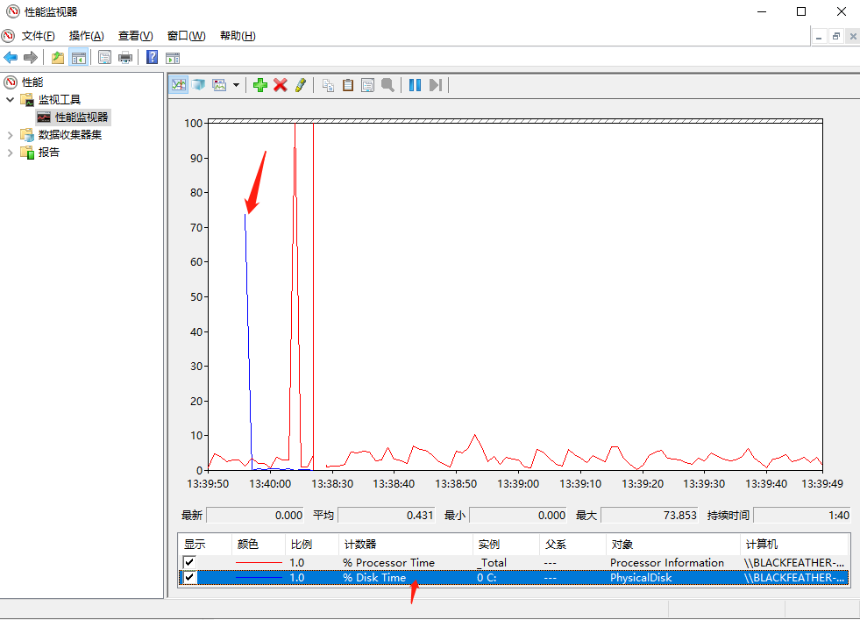This screenshot has width=860, height=620.
Task: Select 性能监视器 in the tree
Action: click(x=82, y=118)
